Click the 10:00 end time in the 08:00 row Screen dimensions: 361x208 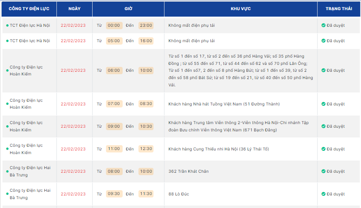pos(146,171)
